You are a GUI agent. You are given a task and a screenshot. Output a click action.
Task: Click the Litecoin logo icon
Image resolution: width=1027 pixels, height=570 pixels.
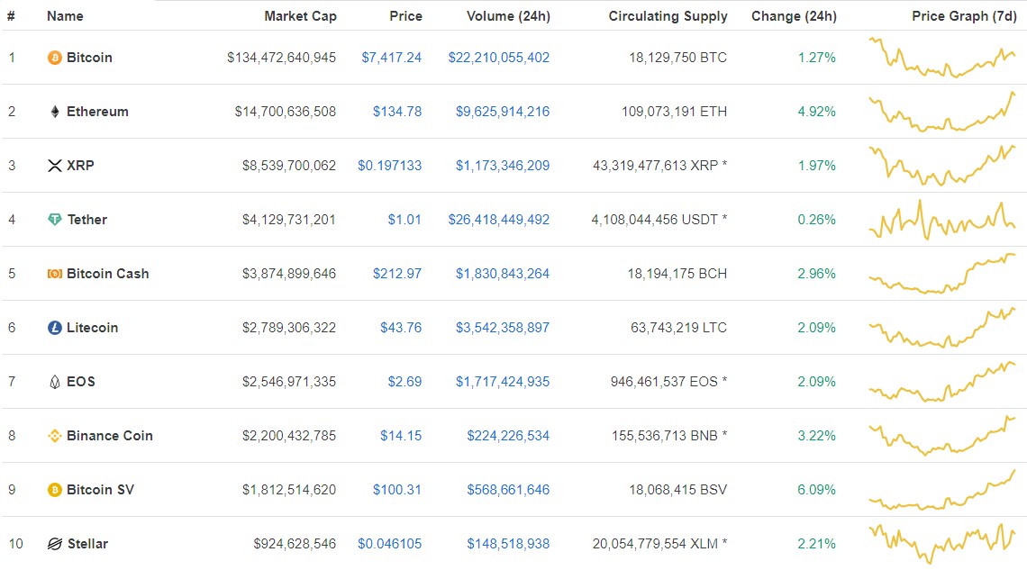click(55, 328)
